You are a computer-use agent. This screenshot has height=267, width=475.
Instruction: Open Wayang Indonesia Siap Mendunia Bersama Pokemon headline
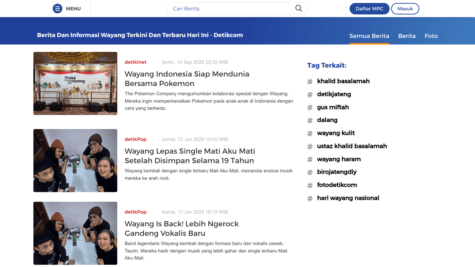point(187,79)
